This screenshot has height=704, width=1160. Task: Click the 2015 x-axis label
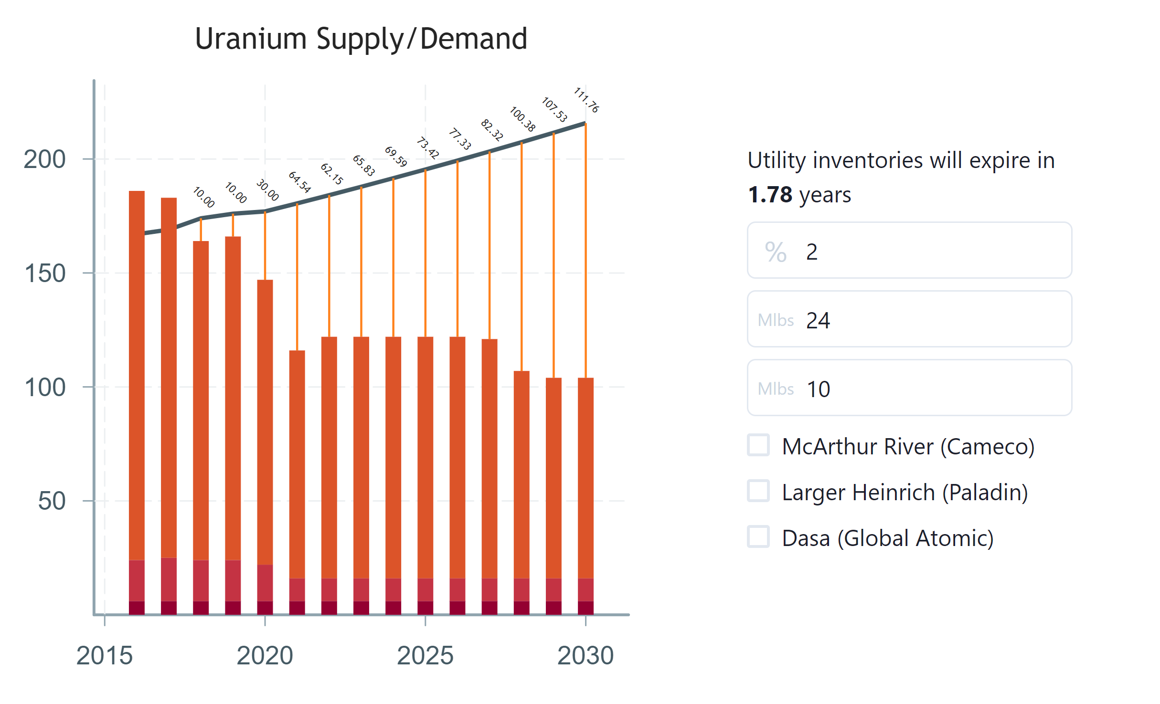click(105, 655)
